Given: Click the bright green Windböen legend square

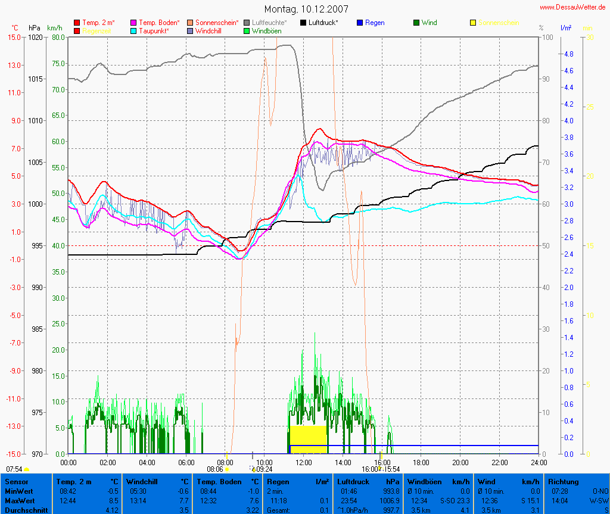Looking at the screenshot, I should coord(247,30).
